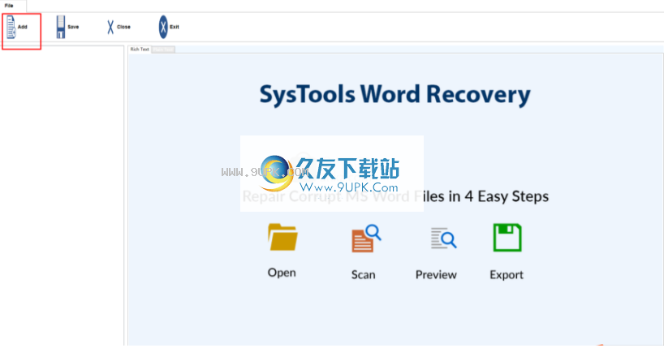Switch to the Rich Text tab
The height and width of the screenshot is (348, 664).
[140, 49]
